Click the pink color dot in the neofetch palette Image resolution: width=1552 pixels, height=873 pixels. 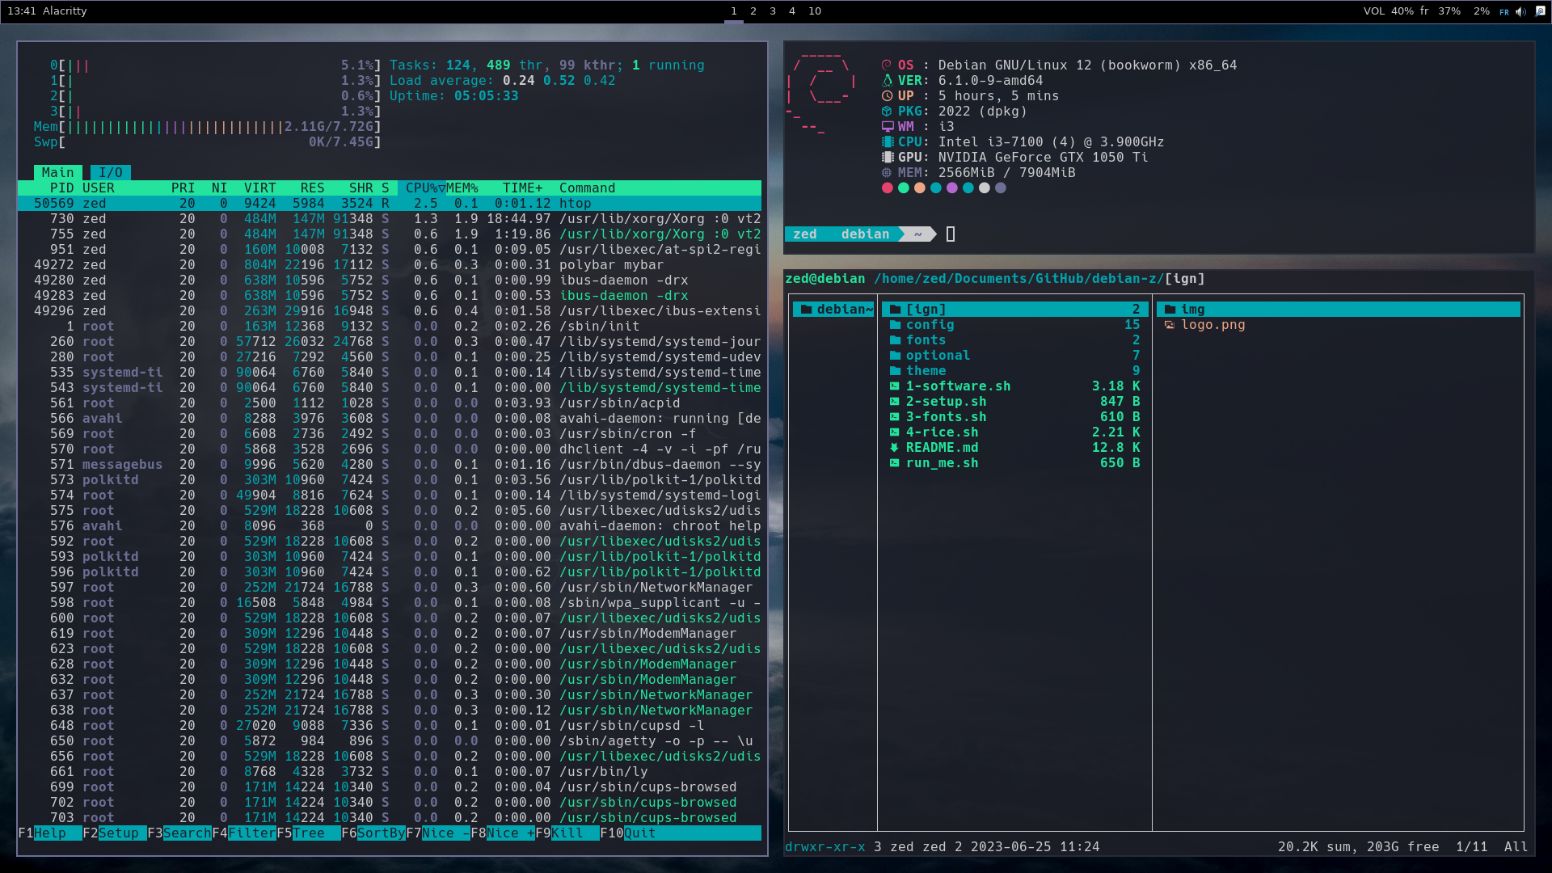[x=887, y=188]
